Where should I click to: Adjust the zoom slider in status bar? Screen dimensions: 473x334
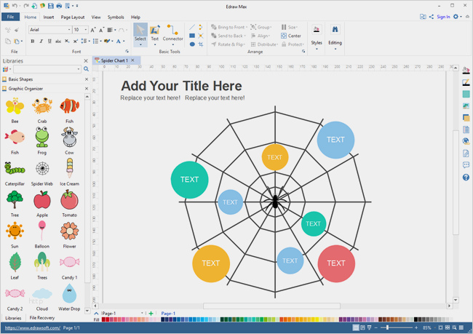(x=387, y=327)
